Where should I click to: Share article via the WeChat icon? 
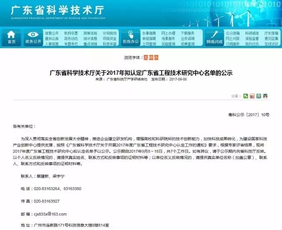246,95
